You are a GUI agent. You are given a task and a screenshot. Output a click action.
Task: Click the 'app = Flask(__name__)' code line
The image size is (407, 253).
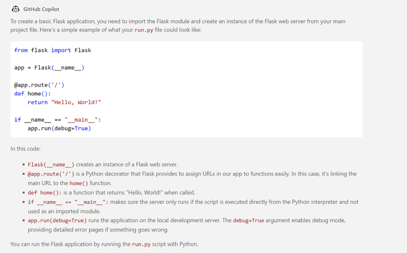[49, 68]
